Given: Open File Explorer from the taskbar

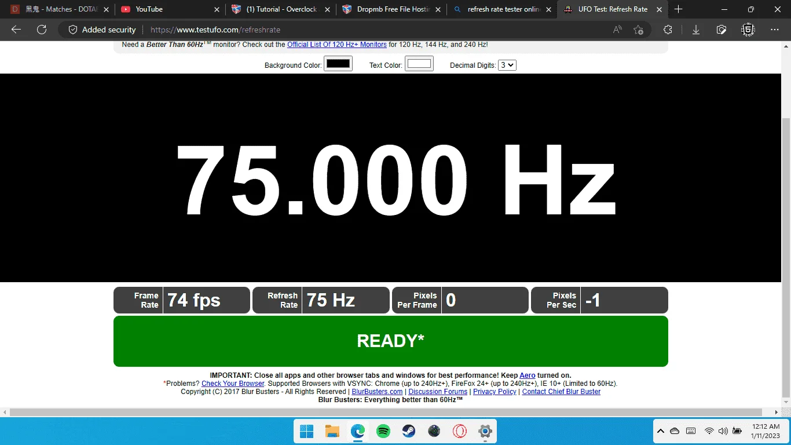Looking at the screenshot, I should click(332, 431).
